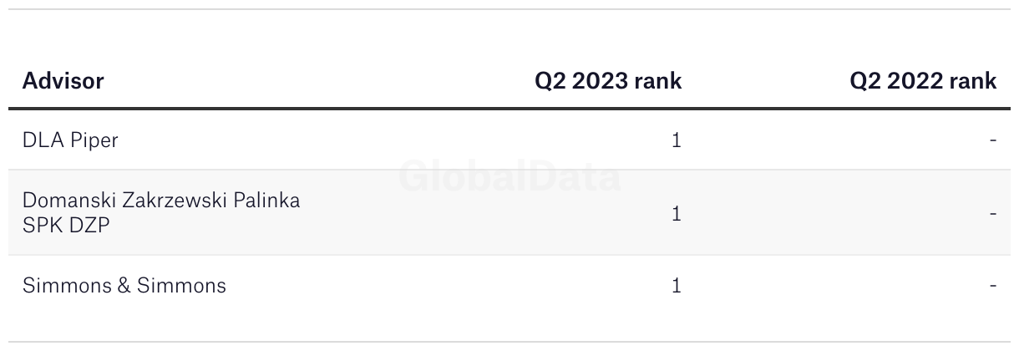Select the Q2 2022 rank column header
Viewport: 1019px width, 351px height.
coord(923,81)
